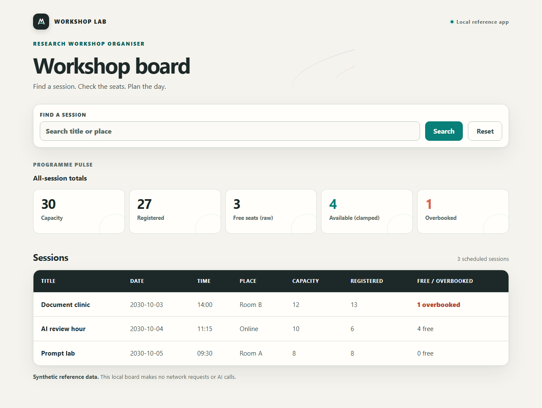
Task: Click the 14:00 time cell
Action: pyautogui.click(x=205, y=305)
